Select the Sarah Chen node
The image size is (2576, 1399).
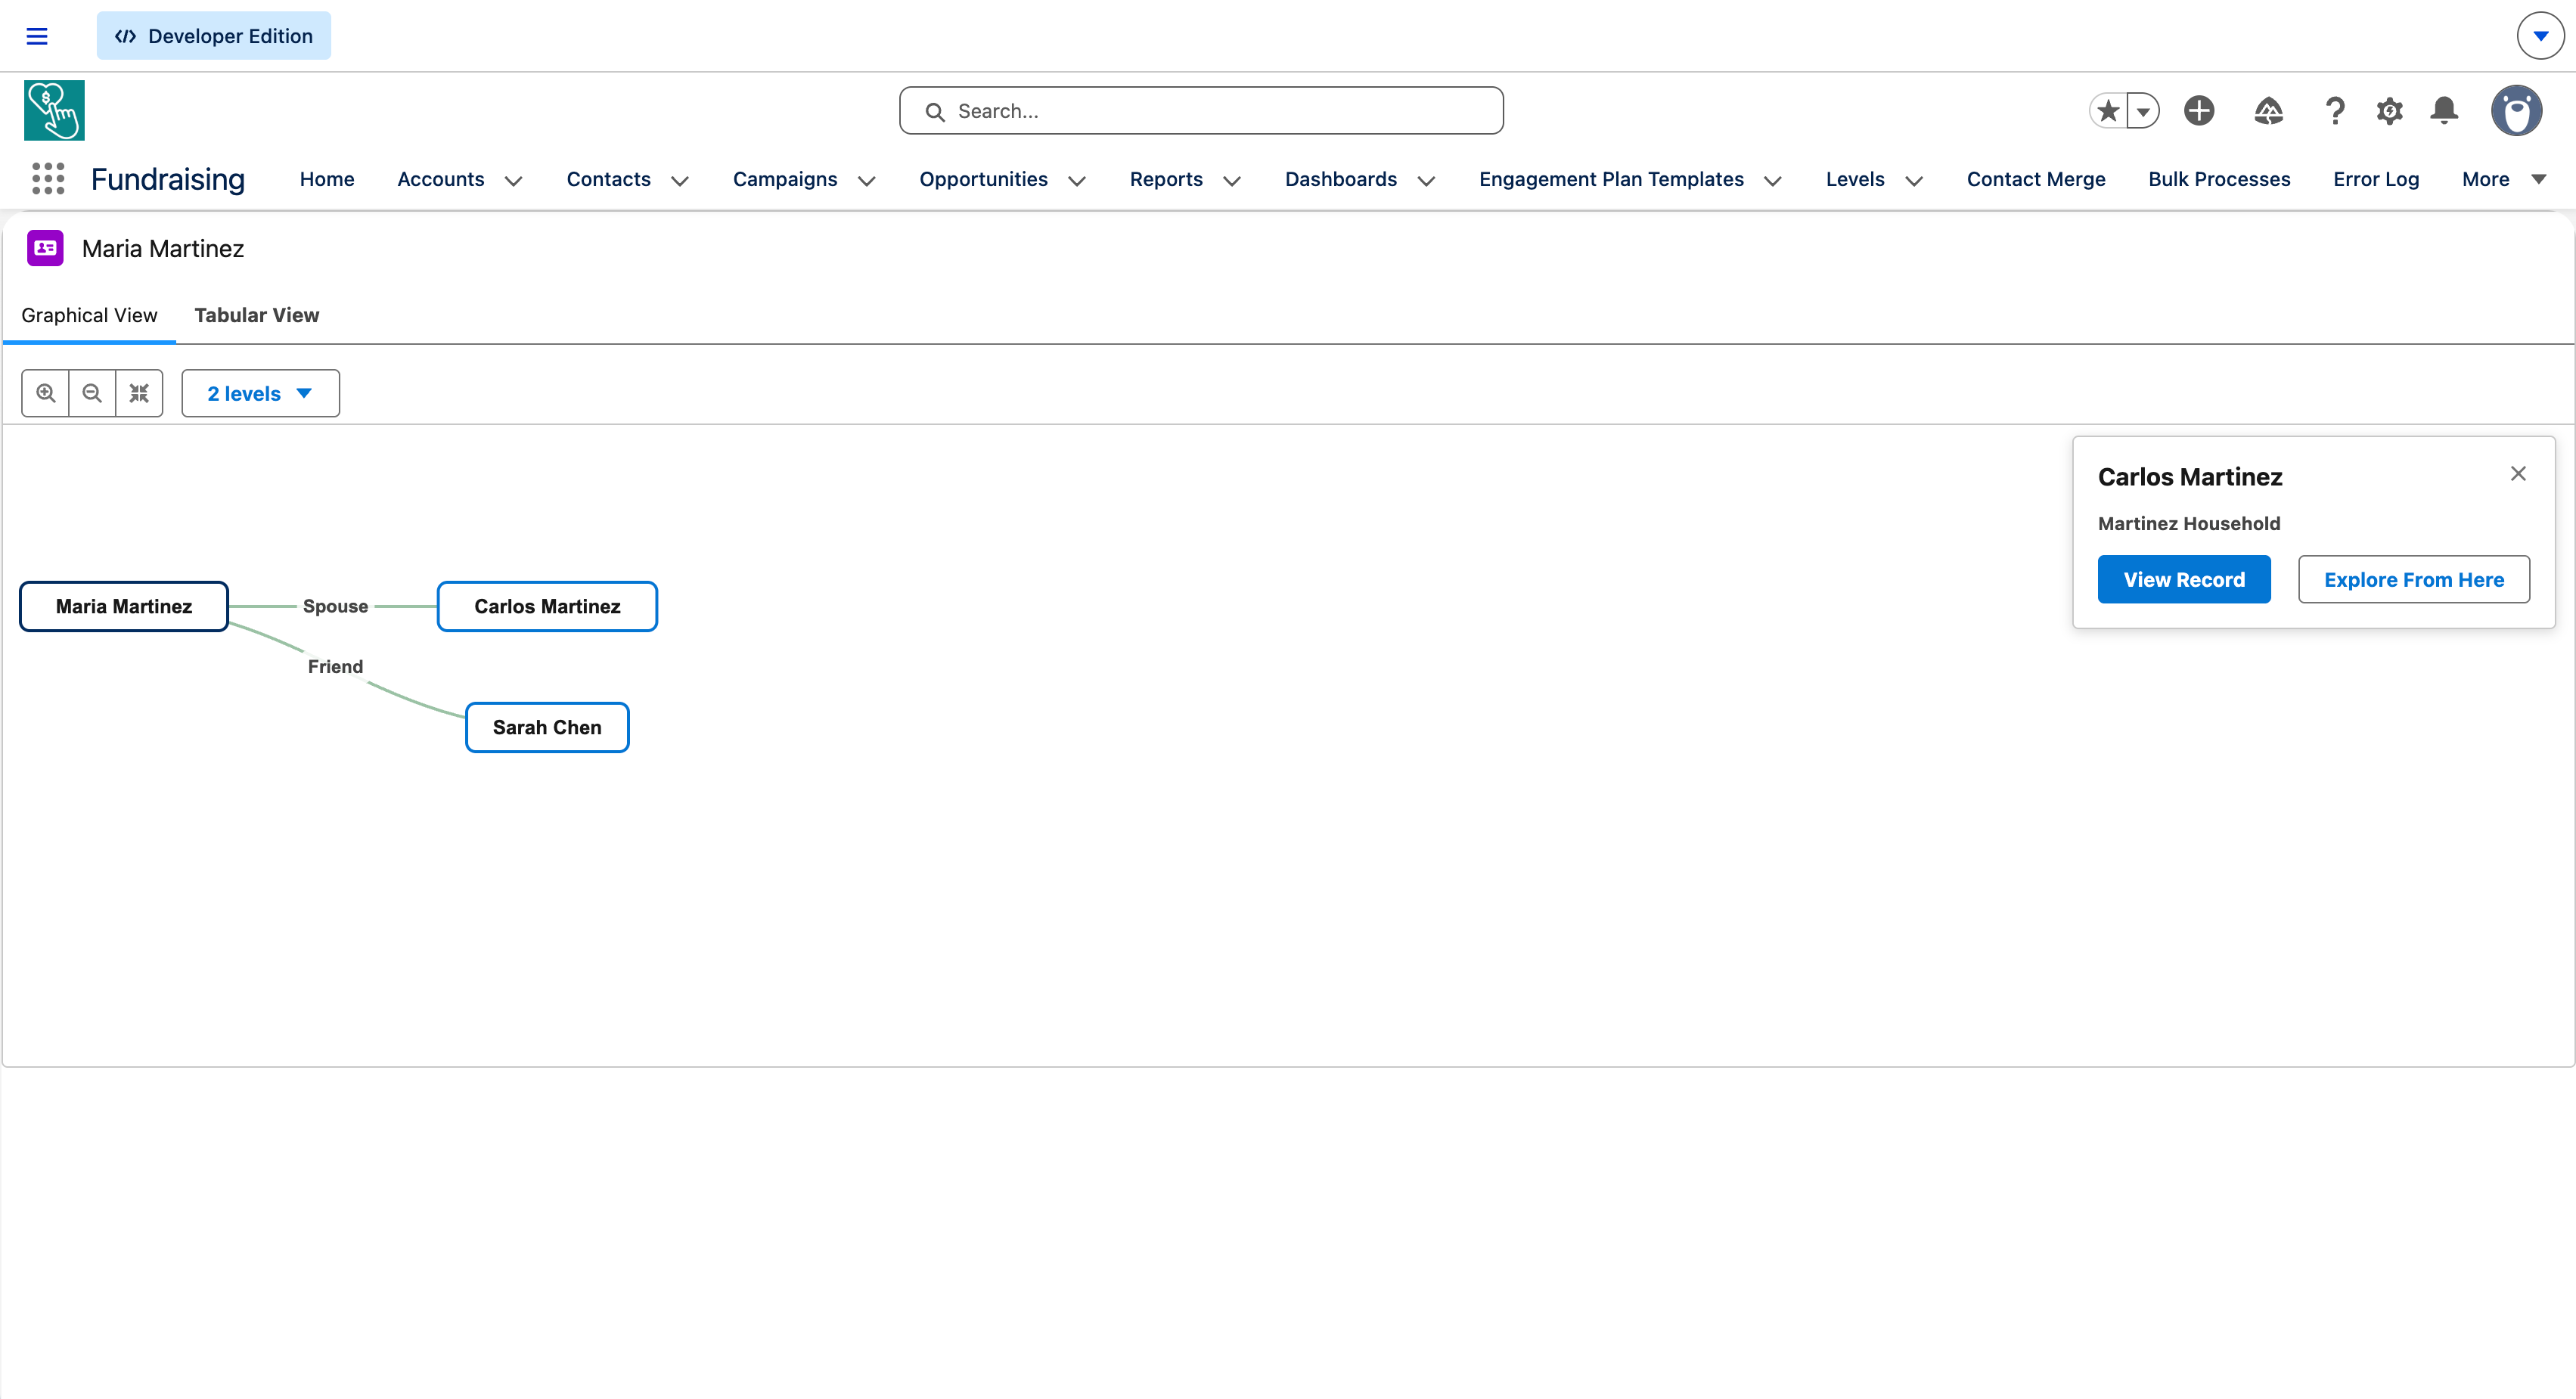(x=546, y=727)
